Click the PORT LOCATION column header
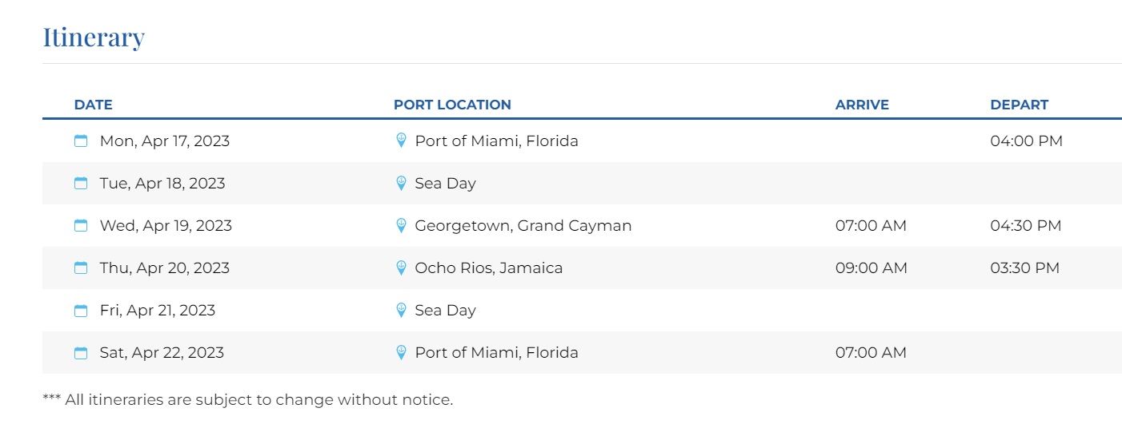Viewport: 1122px width, 424px height. point(452,105)
